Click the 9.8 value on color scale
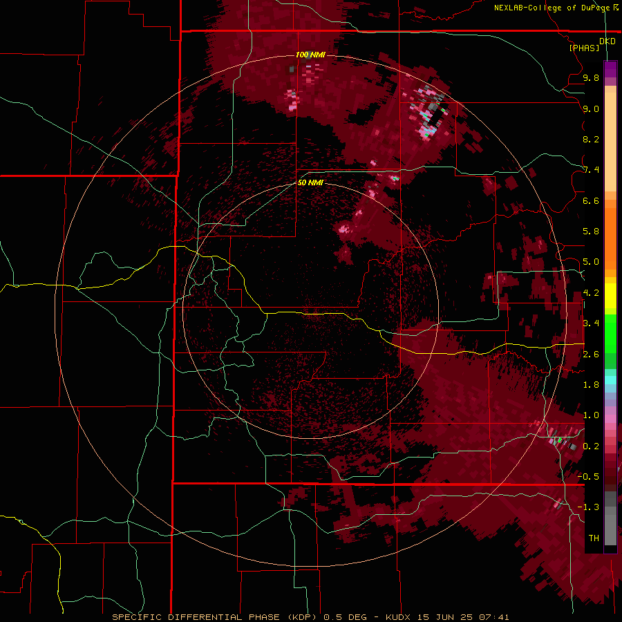 591,77
